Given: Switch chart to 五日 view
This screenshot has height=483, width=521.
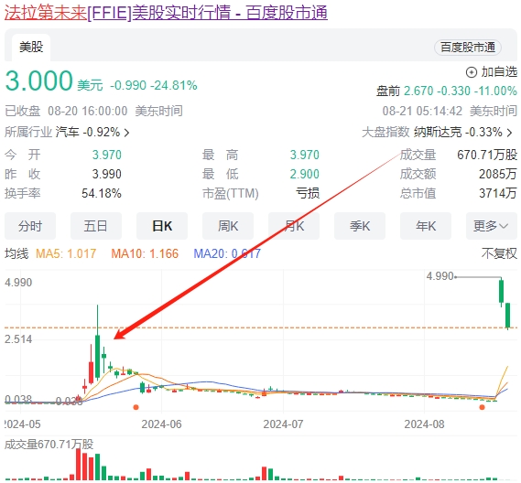Looking at the screenshot, I should point(96,226).
